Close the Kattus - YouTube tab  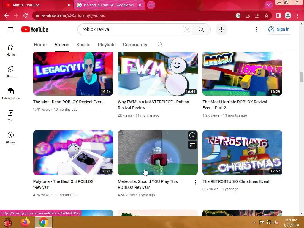[69, 5]
